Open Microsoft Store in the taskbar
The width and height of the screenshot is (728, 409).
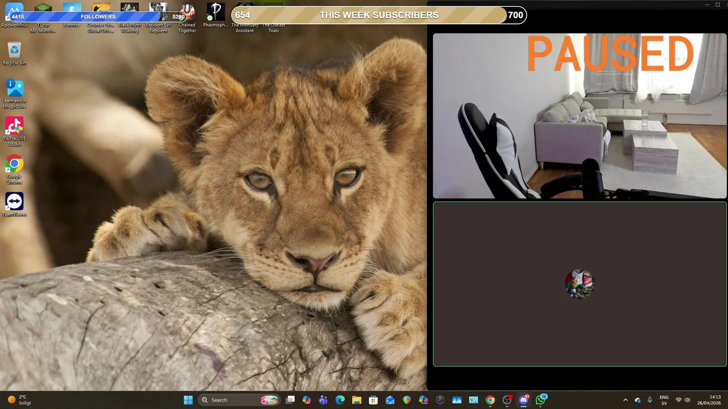373,400
